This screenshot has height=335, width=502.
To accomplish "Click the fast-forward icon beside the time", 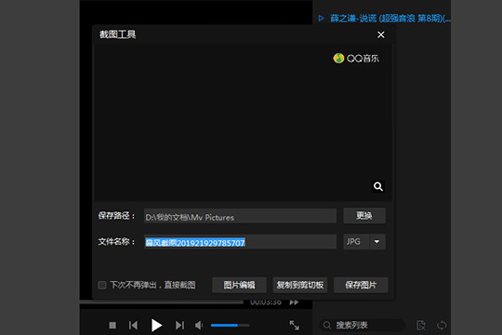I will pyautogui.click(x=294, y=302).
